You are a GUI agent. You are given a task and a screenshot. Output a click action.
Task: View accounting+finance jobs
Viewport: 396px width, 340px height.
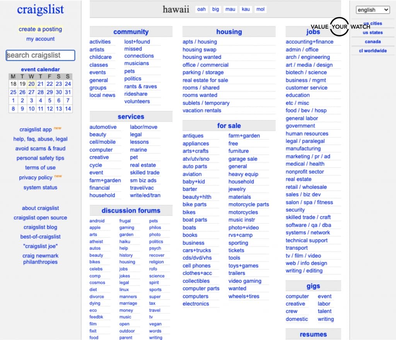[309, 42]
